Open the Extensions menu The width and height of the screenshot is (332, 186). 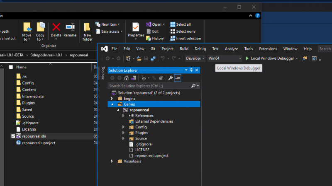(268, 49)
